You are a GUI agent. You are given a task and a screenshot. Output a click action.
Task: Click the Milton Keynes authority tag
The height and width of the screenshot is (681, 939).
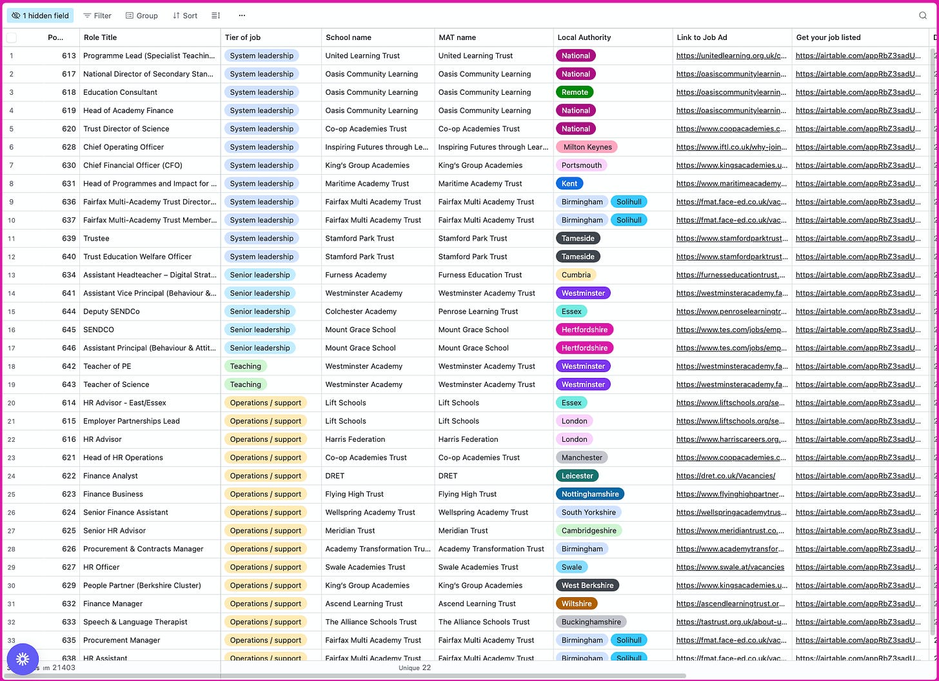(587, 147)
